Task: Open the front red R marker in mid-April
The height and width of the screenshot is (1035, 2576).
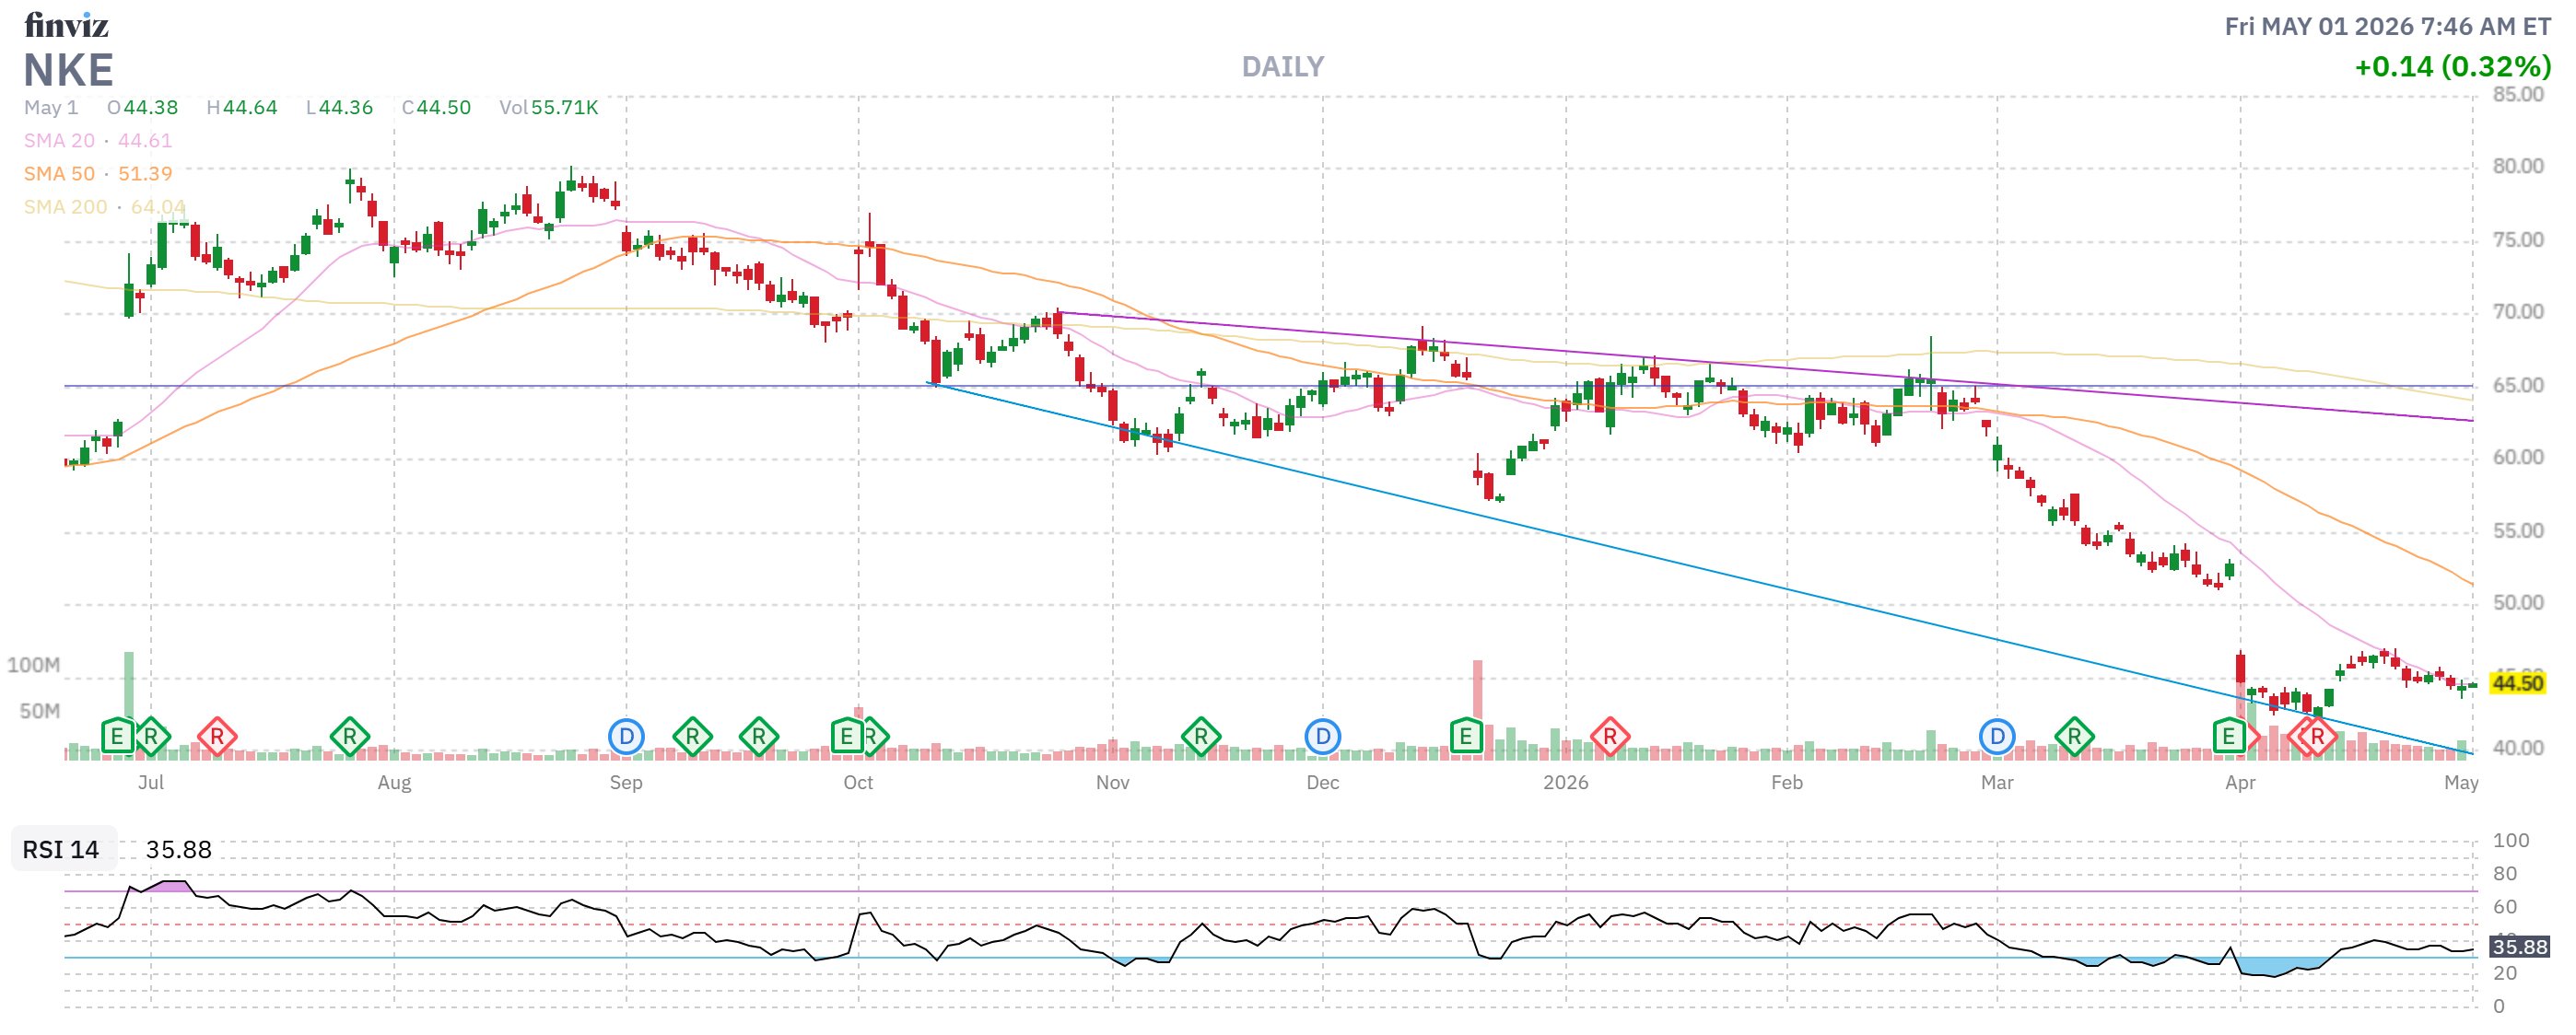Action: (2317, 738)
